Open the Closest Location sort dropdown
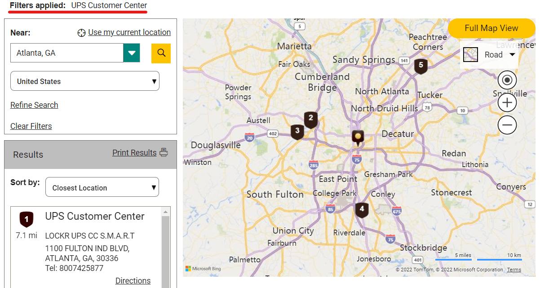Viewport: 540px width, 288px height. point(102,187)
